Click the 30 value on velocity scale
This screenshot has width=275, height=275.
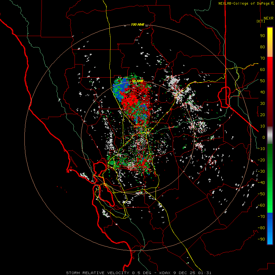(x=262, y=104)
